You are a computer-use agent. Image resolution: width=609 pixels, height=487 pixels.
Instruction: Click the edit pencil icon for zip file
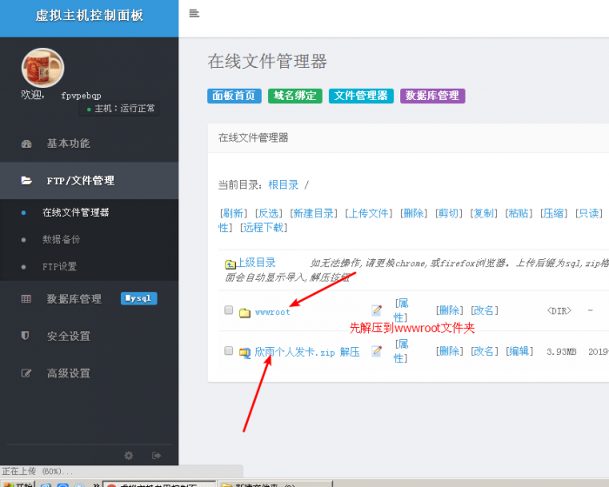point(377,351)
